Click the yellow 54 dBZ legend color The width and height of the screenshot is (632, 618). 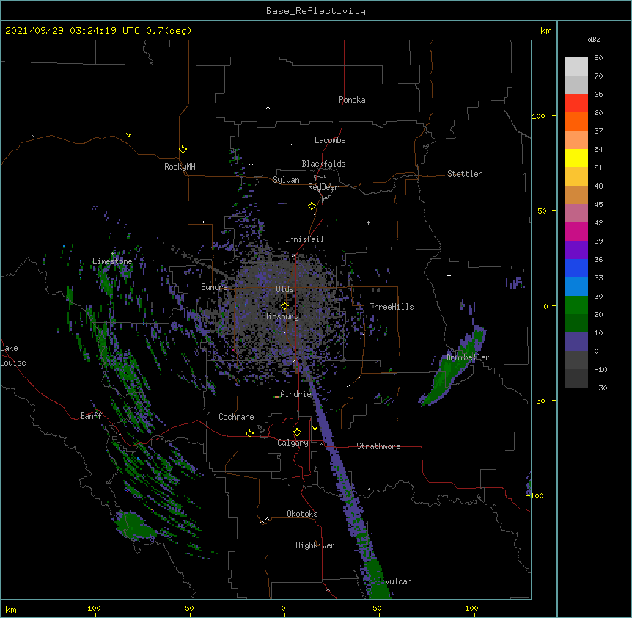click(576, 158)
